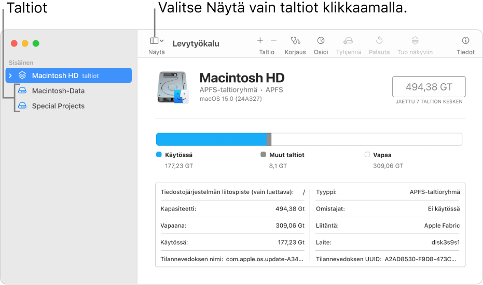This screenshot has width=483, height=285.
Task: Click the Tiedostojärjestelmän liitospiste row
Action: tap(232, 192)
